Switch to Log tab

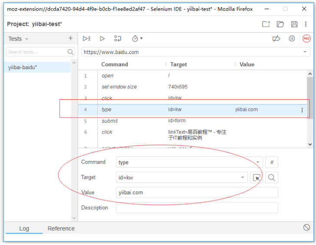coord(24,228)
